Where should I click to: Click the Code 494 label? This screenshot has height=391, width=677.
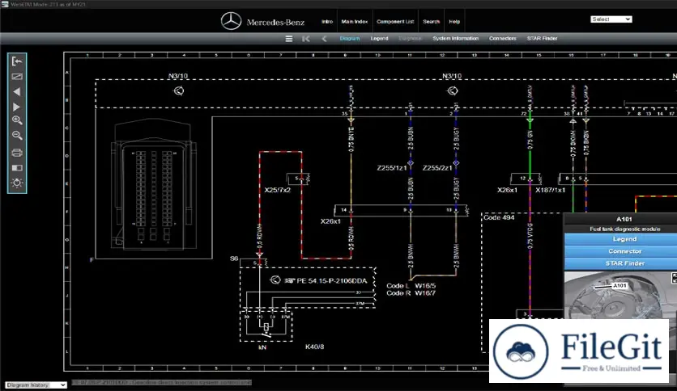pyautogui.click(x=499, y=217)
